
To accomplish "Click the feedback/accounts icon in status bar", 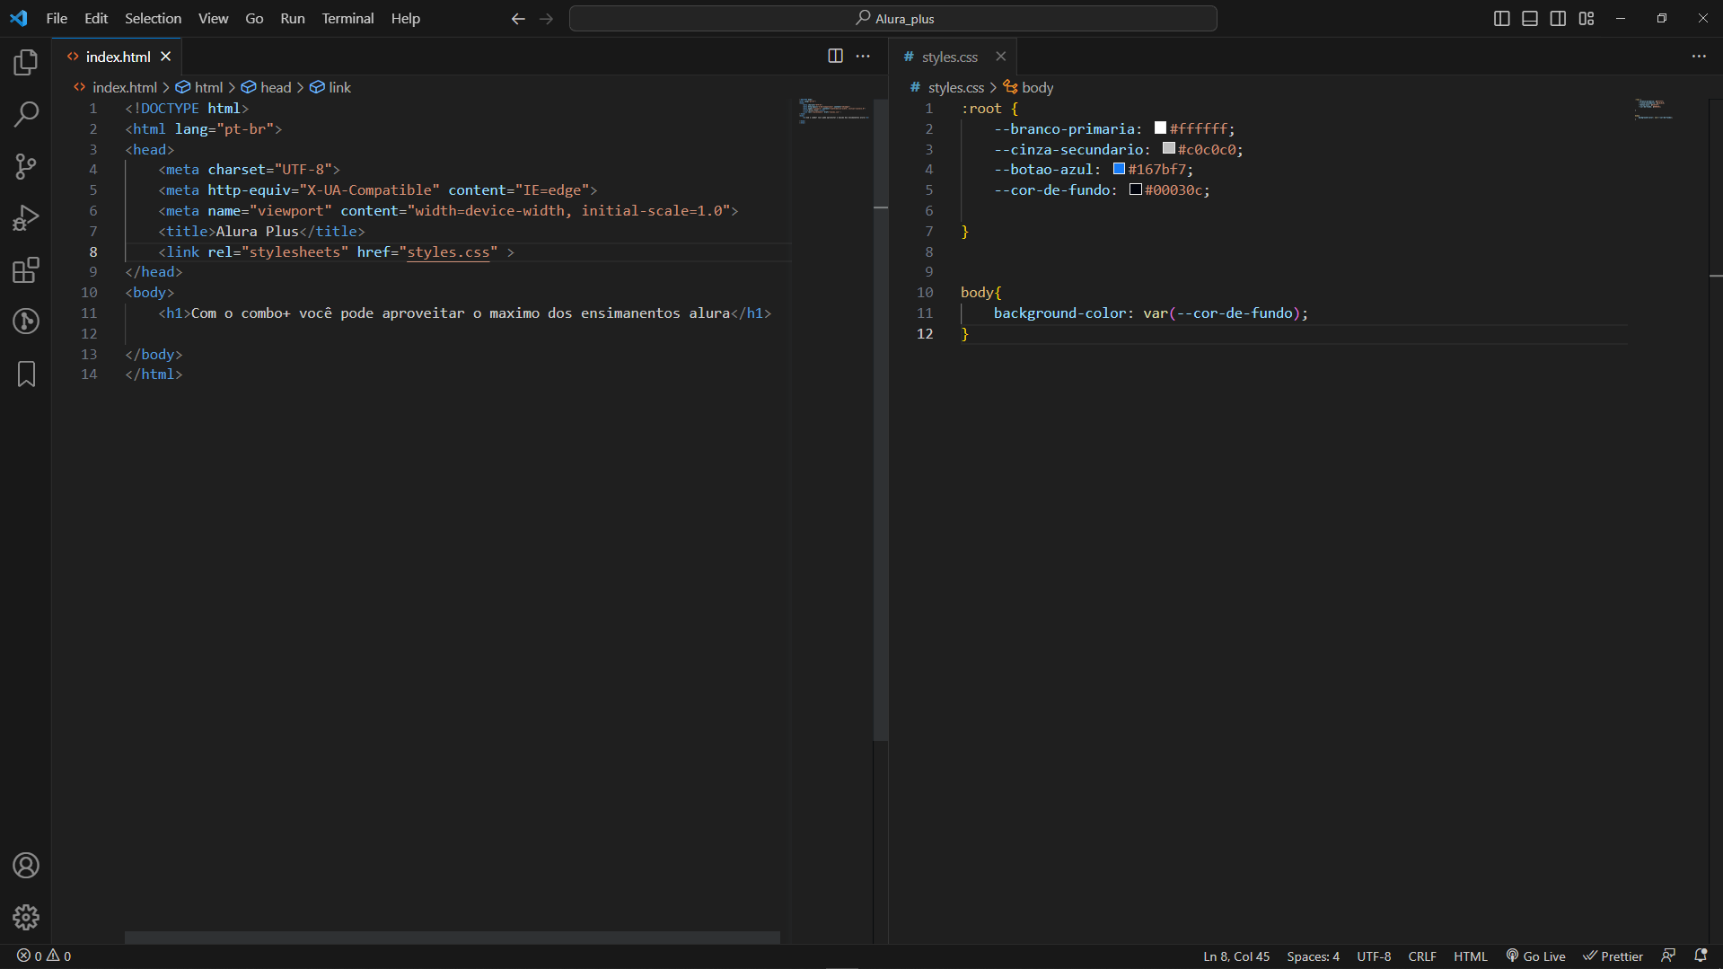I will pos(1668,956).
